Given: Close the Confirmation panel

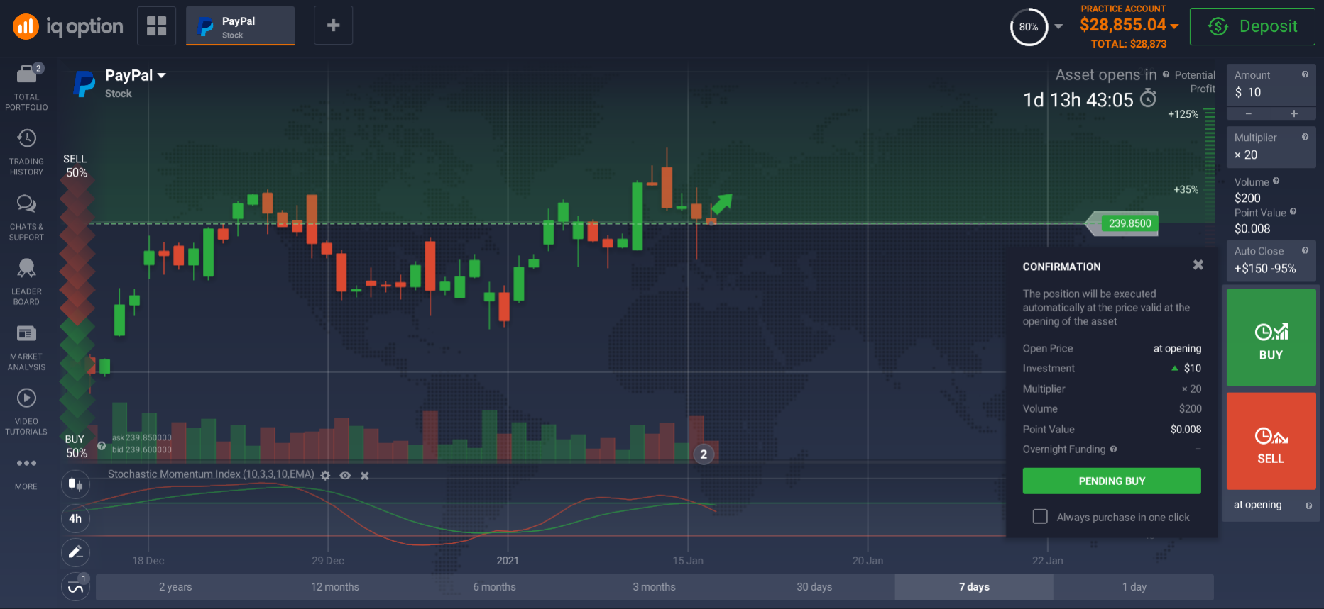Looking at the screenshot, I should pyautogui.click(x=1198, y=264).
